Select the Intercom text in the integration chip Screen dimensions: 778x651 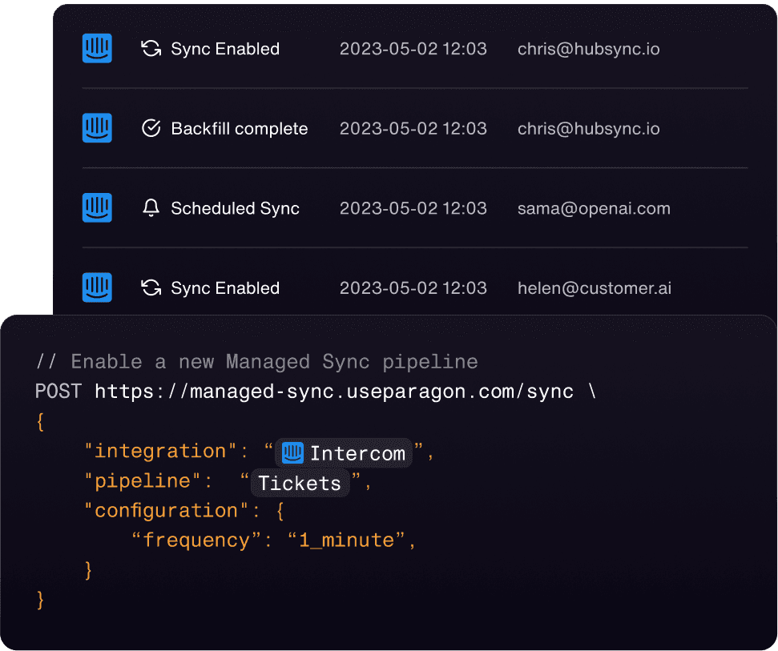tap(357, 454)
